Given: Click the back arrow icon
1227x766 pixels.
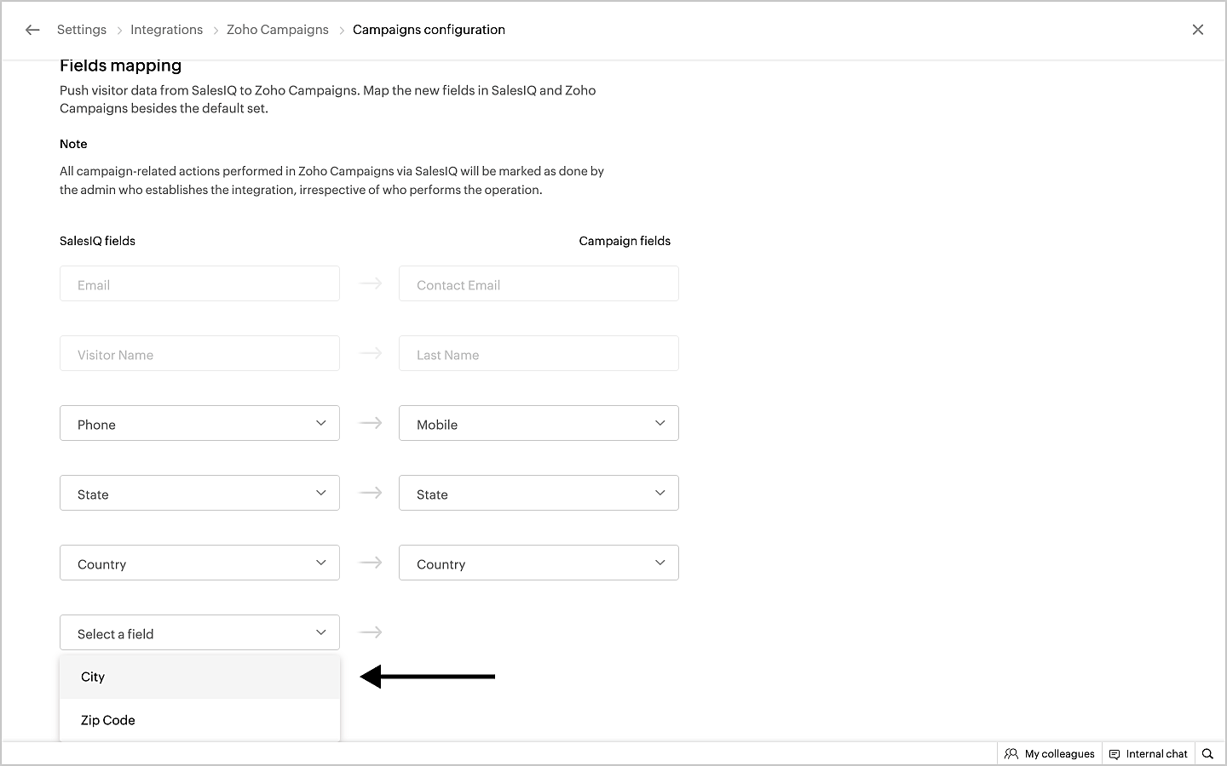Looking at the screenshot, I should pos(32,30).
